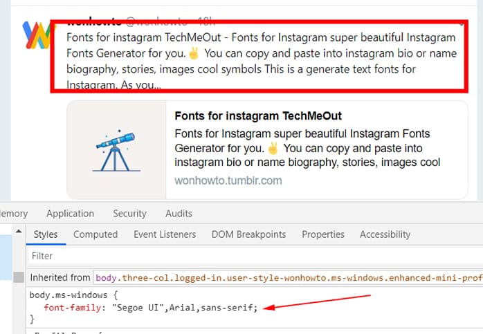This screenshot has height=334, width=483.
Task: Open the DOM Breakpoints tab
Action: pyautogui.click(x=248, y=234)
